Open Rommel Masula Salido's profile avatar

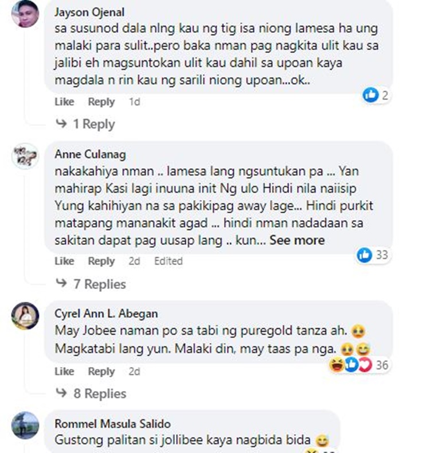tap(25, 425)
